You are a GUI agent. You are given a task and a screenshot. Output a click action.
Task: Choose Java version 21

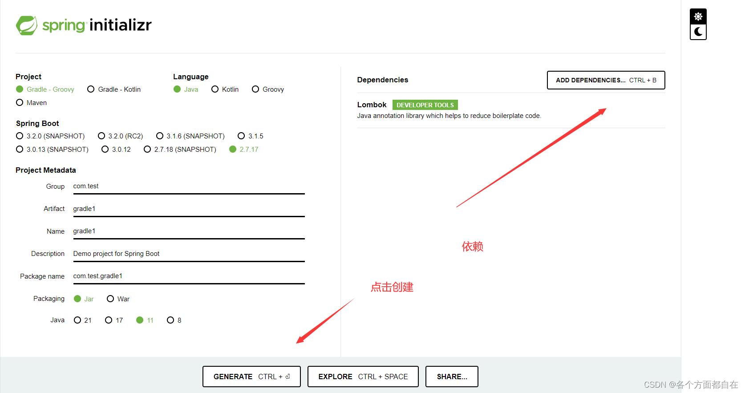[83, 320]
